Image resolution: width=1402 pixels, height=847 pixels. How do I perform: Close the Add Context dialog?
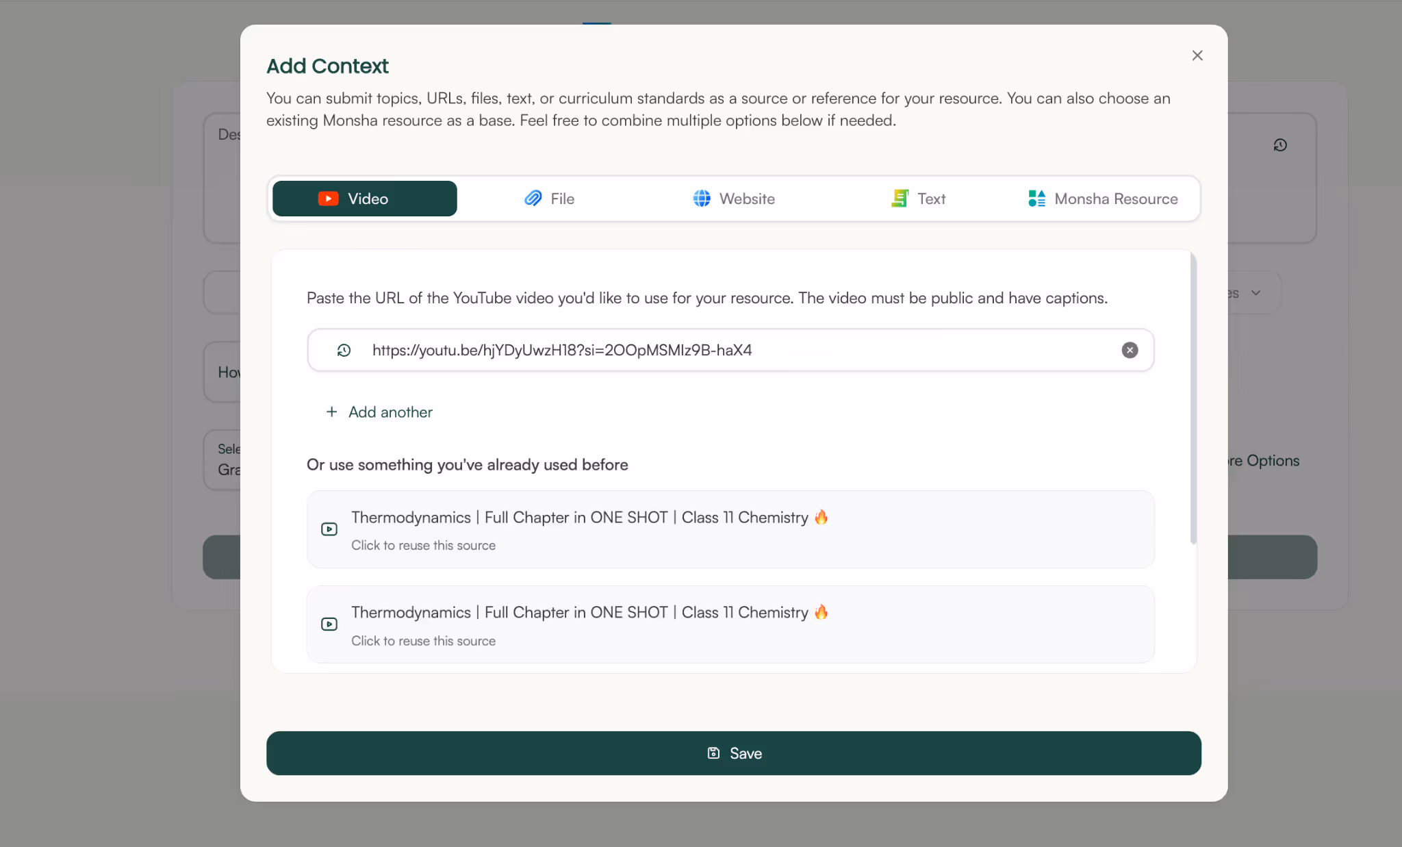(x=1197, y=55)
